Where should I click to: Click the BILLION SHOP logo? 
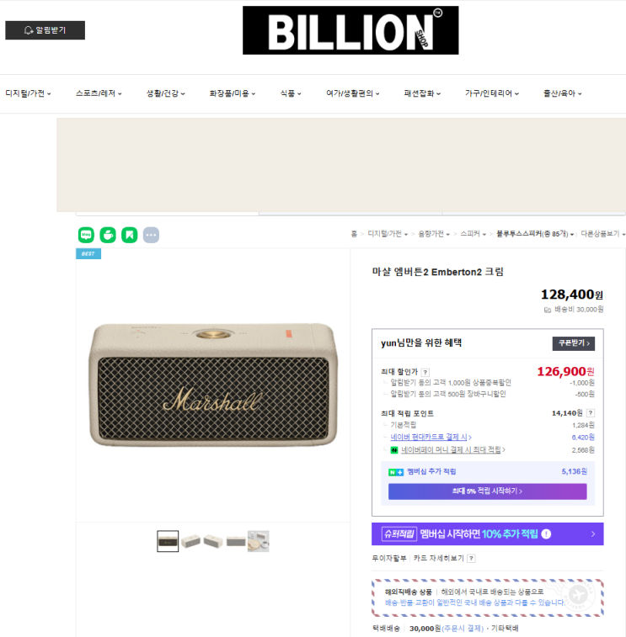tap(350, 30)
